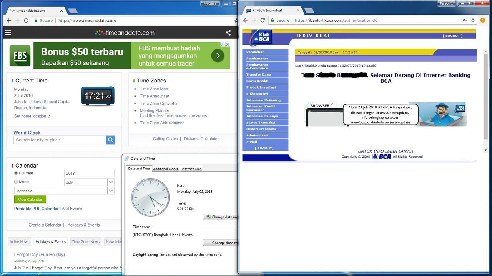Open the July month dropdown
Image resolution: width=492 pixels, height=276 pixels.
[111, 182]
